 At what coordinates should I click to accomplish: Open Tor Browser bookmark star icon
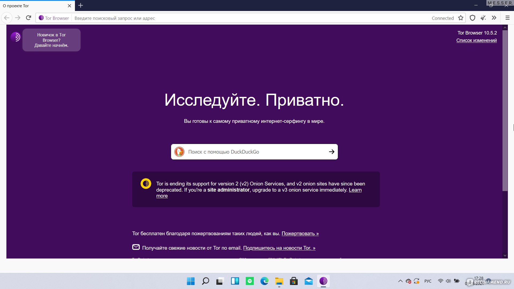pos(462,18)
